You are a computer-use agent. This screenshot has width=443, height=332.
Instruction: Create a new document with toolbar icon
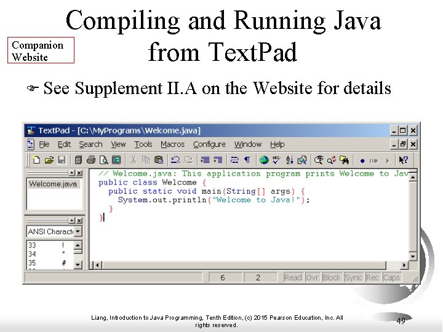point(36,160)
